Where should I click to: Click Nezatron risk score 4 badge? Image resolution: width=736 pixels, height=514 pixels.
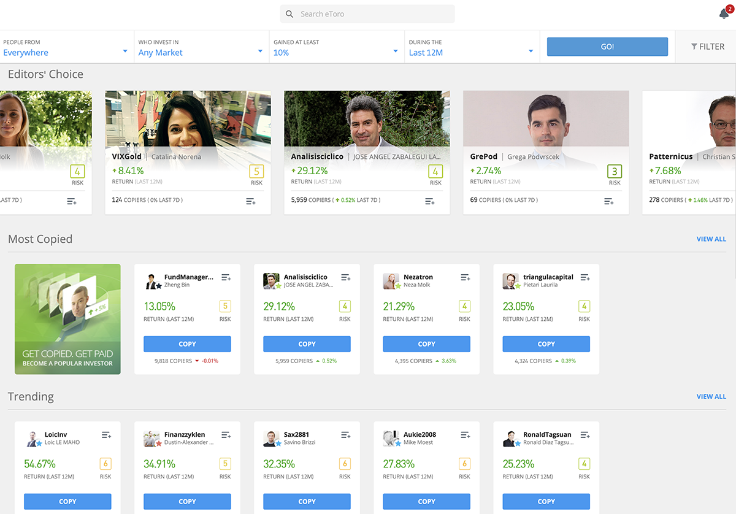pyautogui.click(x=464, y=307)
